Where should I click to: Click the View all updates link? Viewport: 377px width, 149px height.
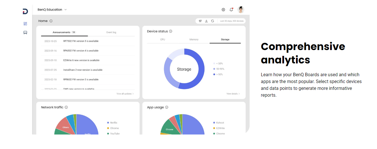point(125,94)
